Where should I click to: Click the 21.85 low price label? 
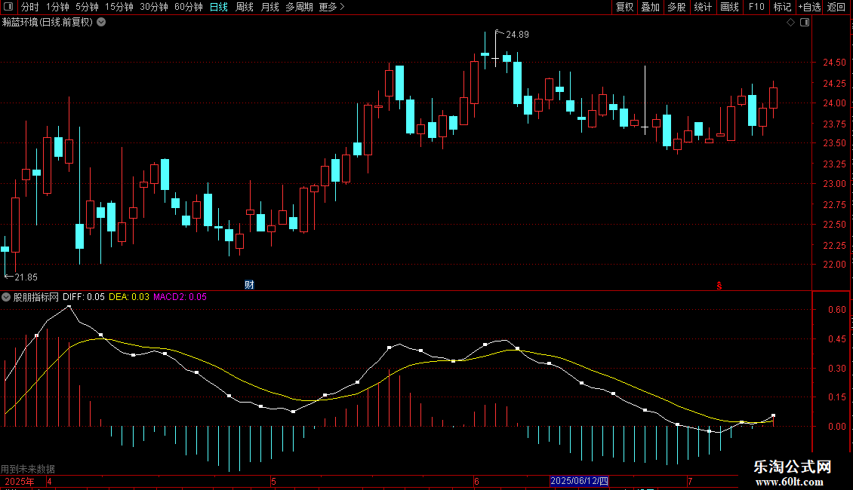(26, 277)
